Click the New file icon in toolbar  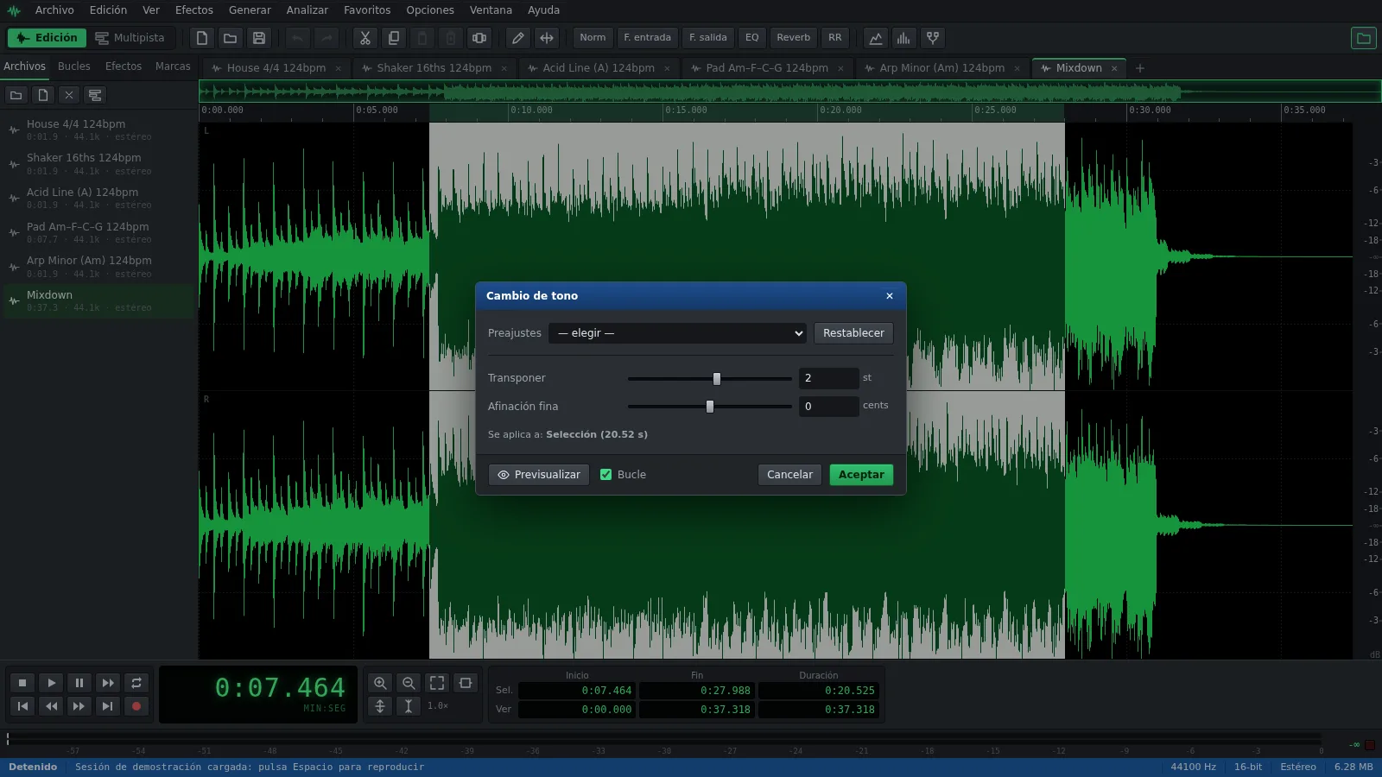[x=202, y=38]
